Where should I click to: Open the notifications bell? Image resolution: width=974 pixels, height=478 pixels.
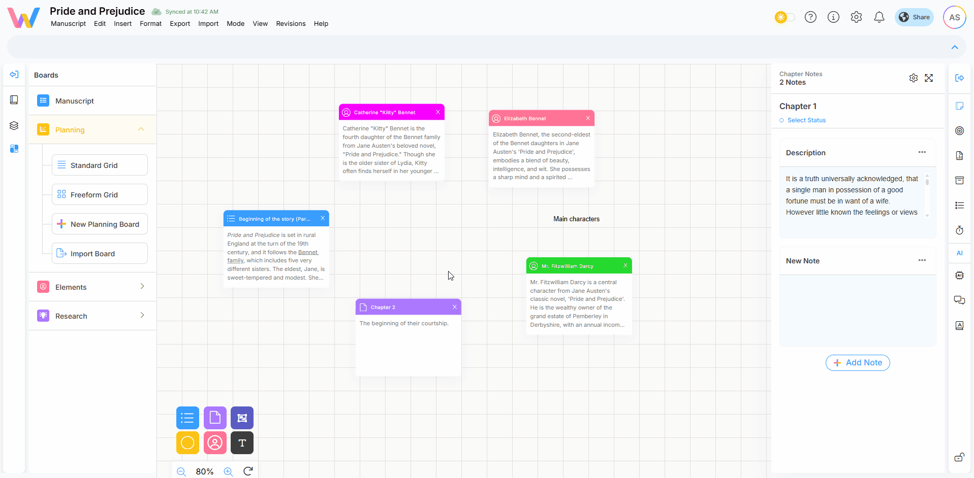[879, 17]
